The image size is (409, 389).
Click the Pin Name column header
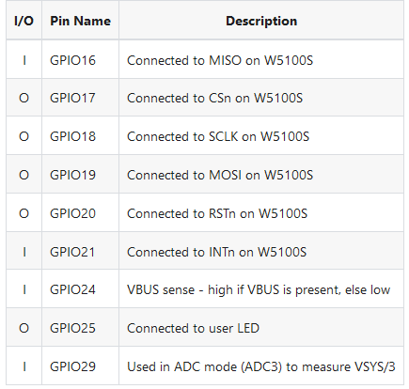tap(80, 21)
